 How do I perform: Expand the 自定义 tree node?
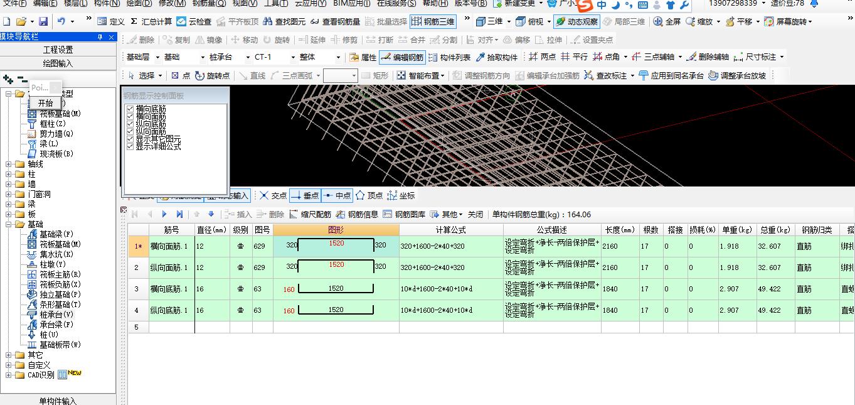click(x=8, y=365)
